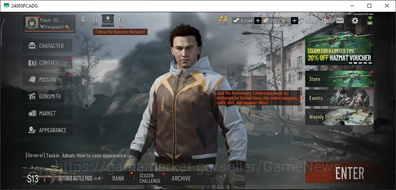Open the MARKET menu
396x190 pixels.
click(x=48, y=113)
